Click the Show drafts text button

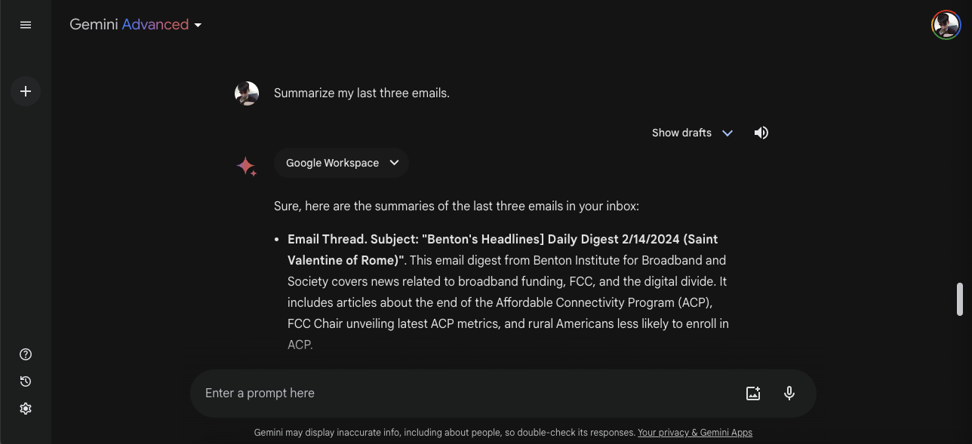pyautogui.click(x=681, y=133)
